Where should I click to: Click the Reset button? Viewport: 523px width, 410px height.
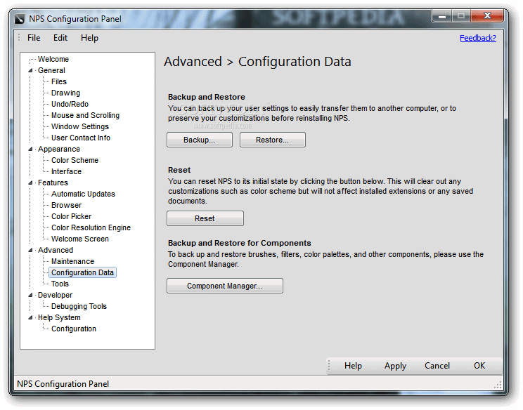point(205,218)
